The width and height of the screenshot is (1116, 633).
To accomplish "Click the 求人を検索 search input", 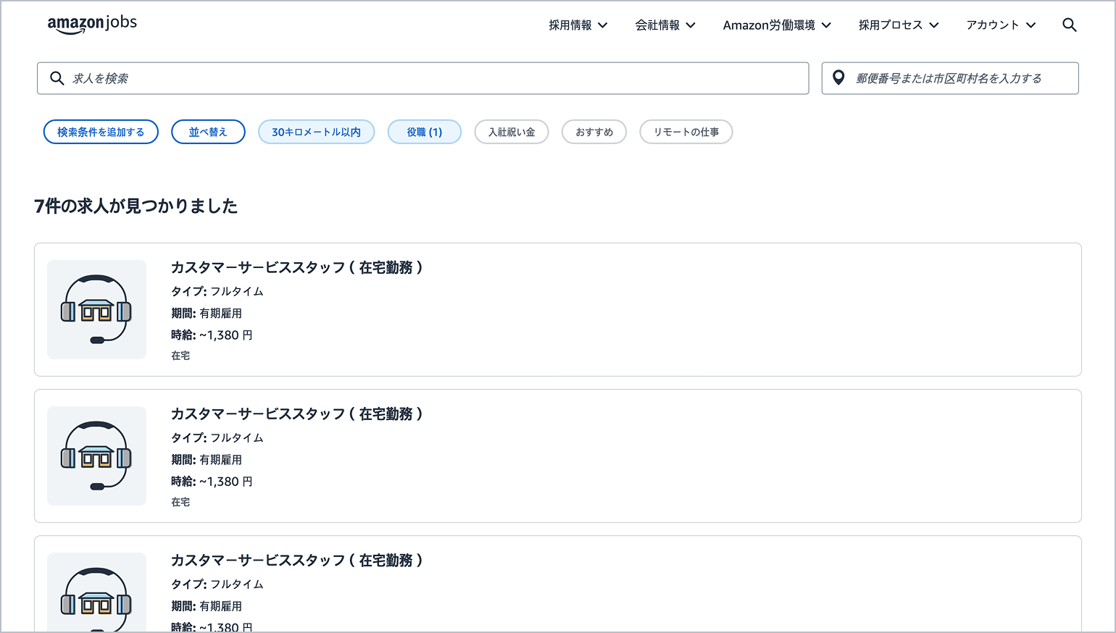I will 423,78.
